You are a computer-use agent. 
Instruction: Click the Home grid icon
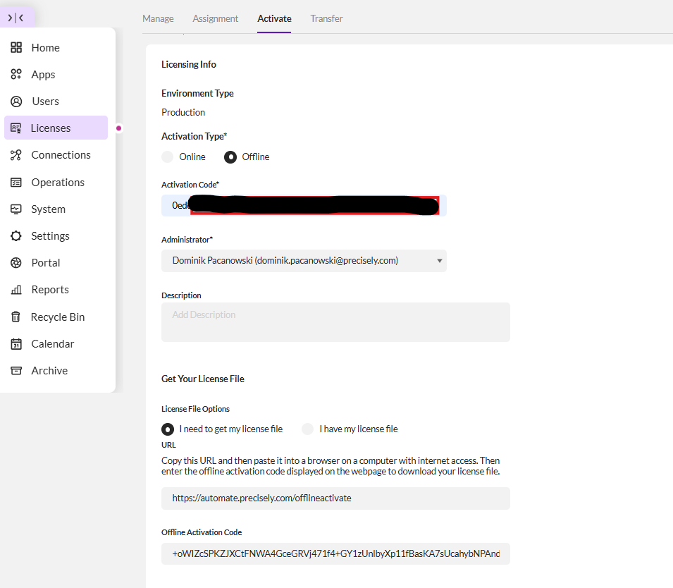[16, 47]
